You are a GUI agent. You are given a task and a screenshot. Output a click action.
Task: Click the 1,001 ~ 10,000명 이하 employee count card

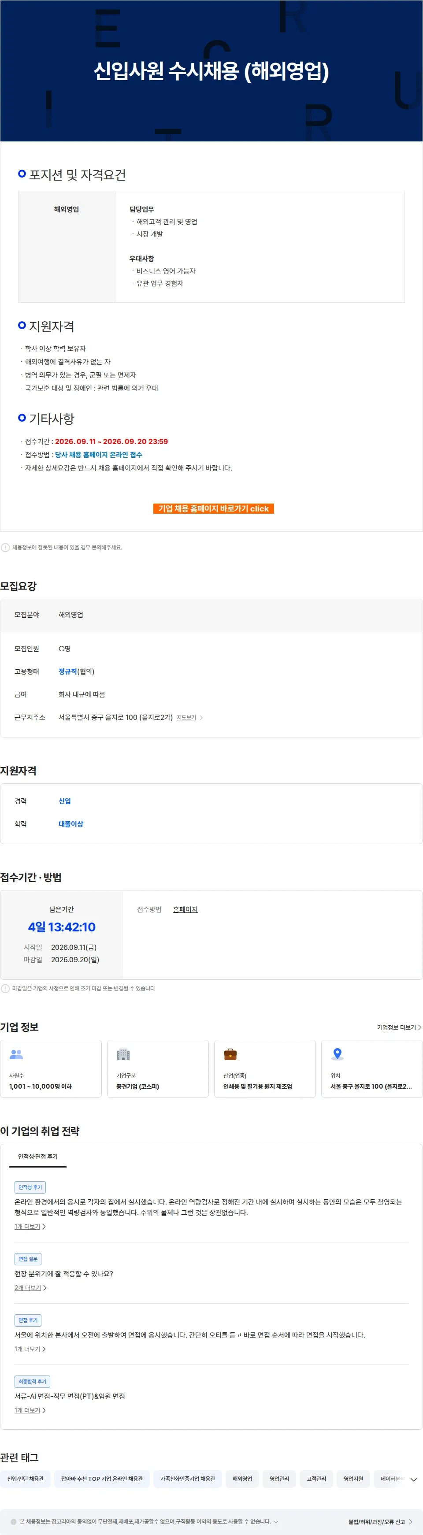tap(51, 1068)
